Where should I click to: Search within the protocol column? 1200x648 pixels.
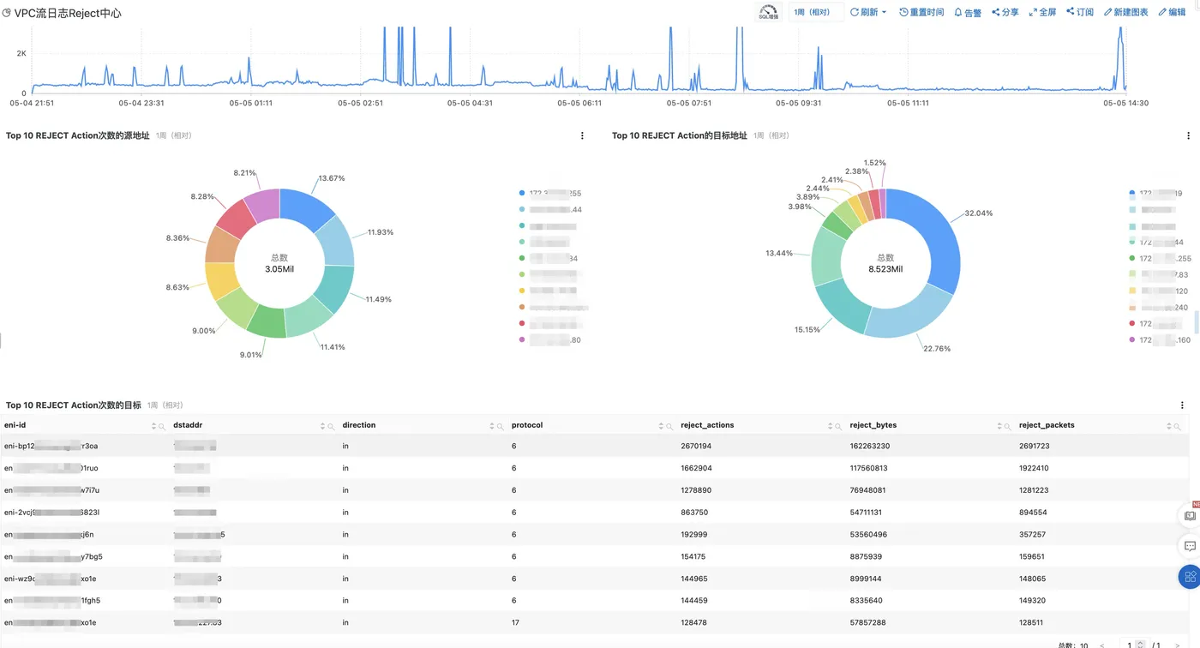pyautogui.click(x=669, y=426)
